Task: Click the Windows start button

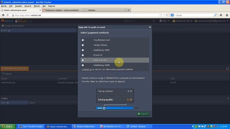Action: tap(8, 126)
